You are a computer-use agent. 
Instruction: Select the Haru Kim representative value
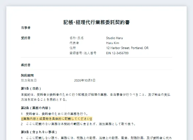point(113,43)
